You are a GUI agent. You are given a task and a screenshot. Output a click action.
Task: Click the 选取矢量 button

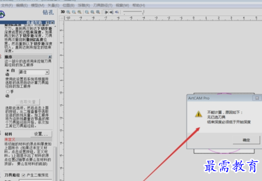(x=27, y=102)
